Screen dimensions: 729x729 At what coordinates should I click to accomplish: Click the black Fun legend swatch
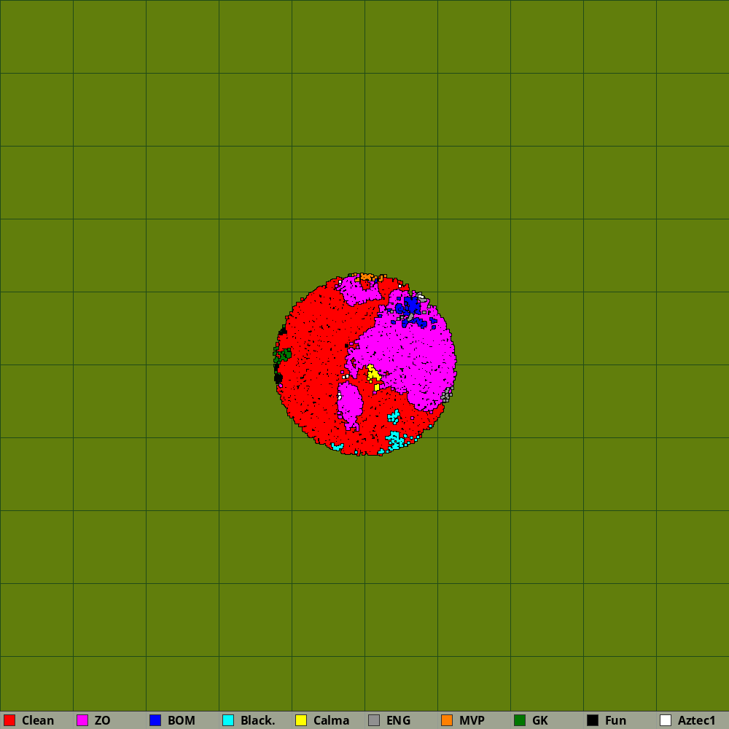point(593,720)
